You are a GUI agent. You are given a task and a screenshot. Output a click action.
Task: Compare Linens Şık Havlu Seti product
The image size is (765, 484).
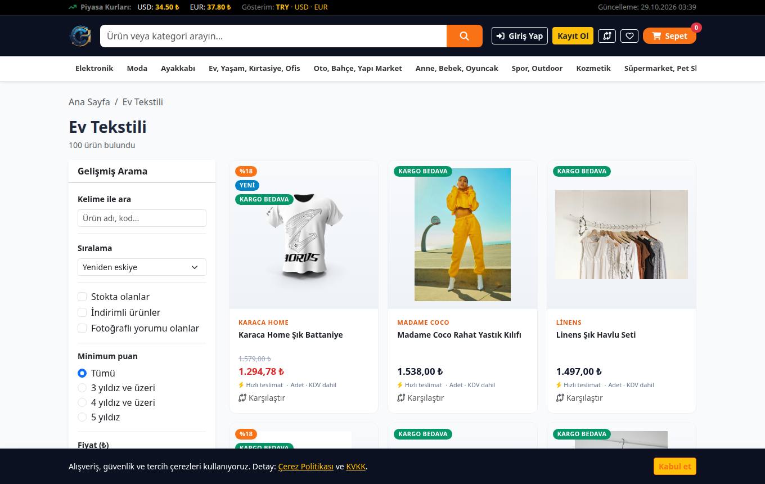coord(579,398)
